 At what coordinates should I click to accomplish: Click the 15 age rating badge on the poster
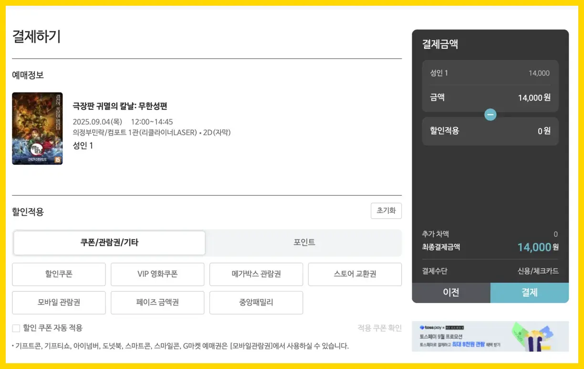pyautogui.click(x=58, y=160)
